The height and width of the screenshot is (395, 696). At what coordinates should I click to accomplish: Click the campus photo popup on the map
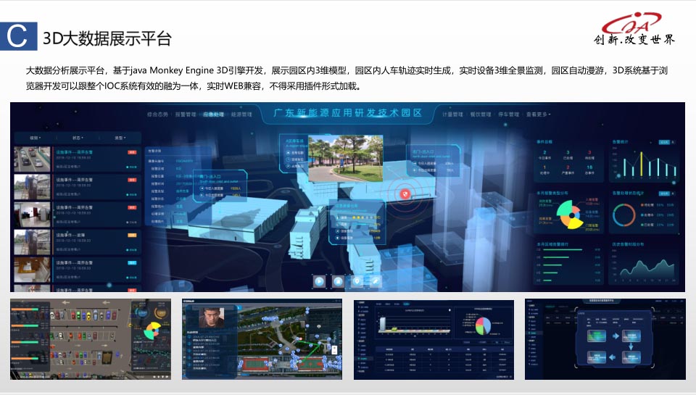(337, 158)
